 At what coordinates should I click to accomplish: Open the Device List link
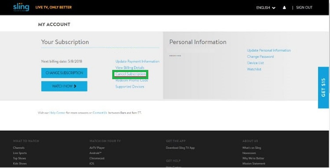(255, 63)
